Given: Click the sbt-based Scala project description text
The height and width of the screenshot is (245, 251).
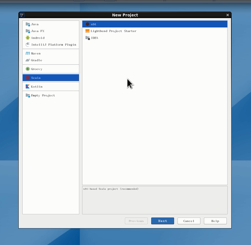Looking at the screenshot, I should (111, 189).
